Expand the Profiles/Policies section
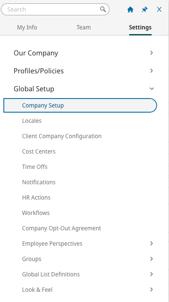169x302 pixels. click(84, 71)
